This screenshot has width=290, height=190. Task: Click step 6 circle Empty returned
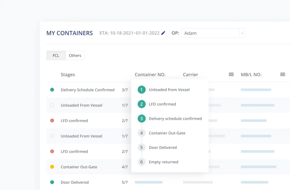click(x=142, y=162)
